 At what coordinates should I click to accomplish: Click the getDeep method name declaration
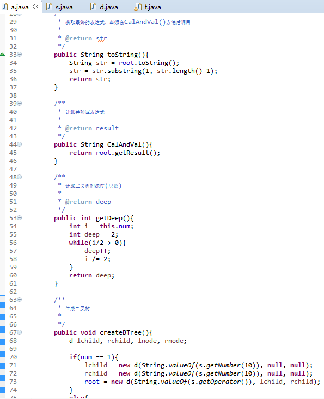(109, 219)
